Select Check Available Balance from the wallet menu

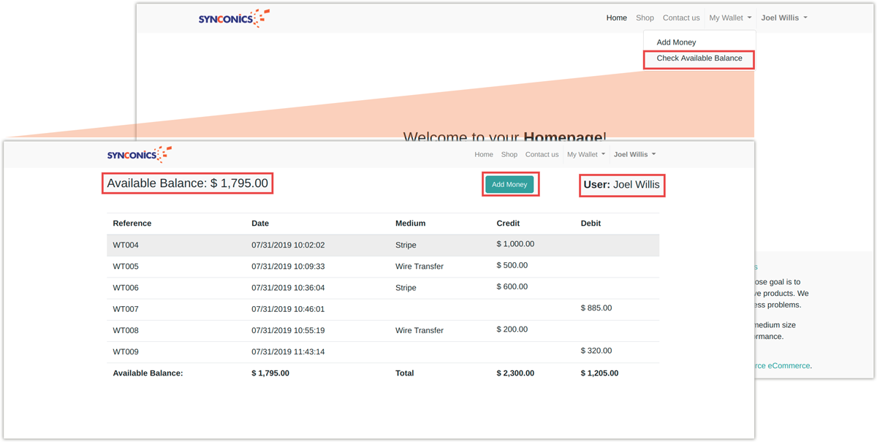[699, 58]
